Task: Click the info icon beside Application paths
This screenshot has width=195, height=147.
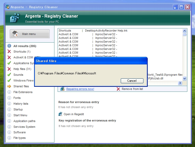Action: pos(9,121)
